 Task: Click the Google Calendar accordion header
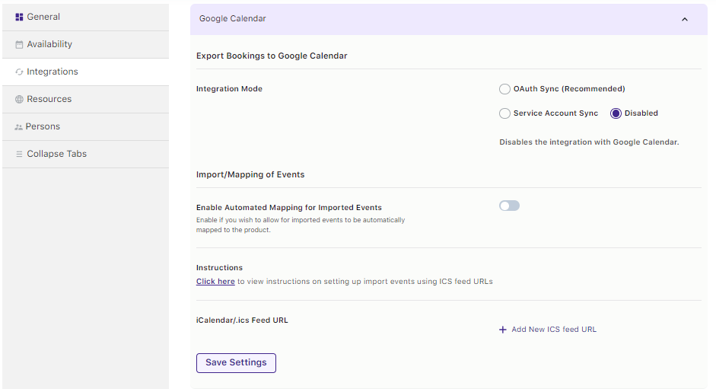[449, 19]
